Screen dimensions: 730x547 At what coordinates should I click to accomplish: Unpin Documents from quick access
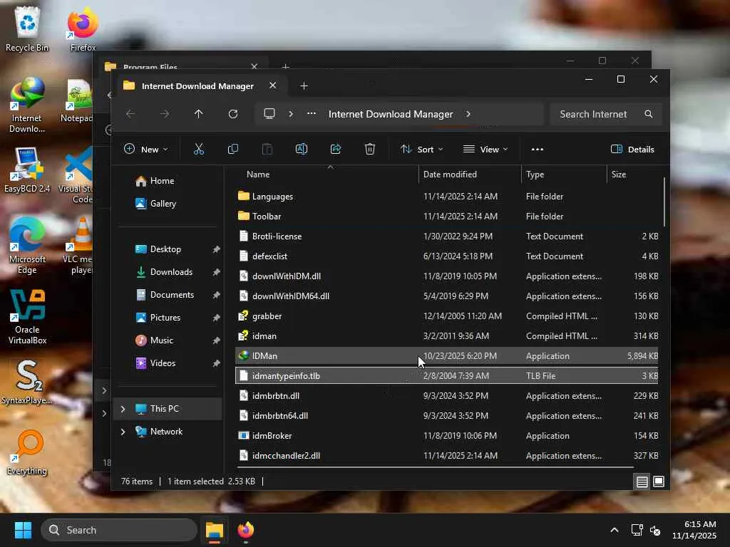pyautogui.click(x=216, y=295)
